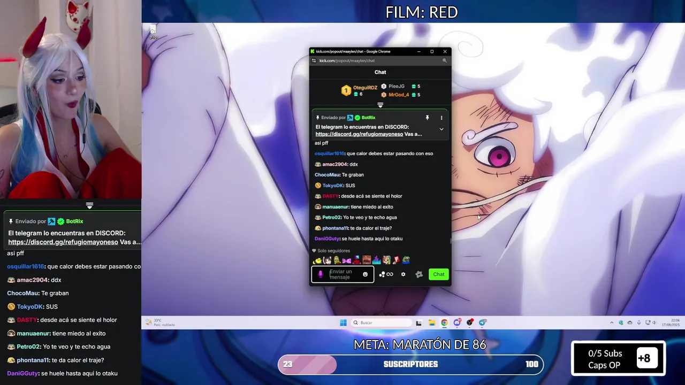Collapse leaderboard with down arrow in popout chat
The image size is (685, 385).
(x=380, y=105)
